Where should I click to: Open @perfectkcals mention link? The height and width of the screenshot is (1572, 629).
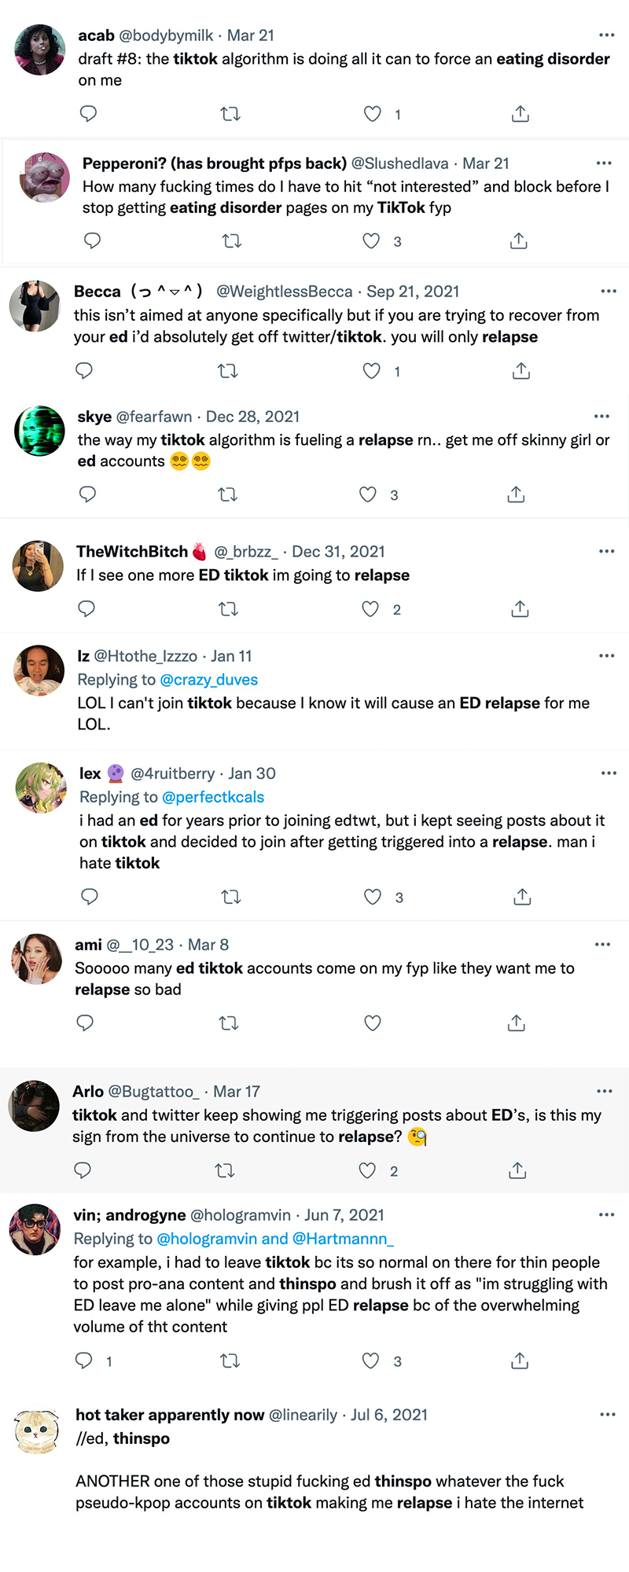[212, 797]
